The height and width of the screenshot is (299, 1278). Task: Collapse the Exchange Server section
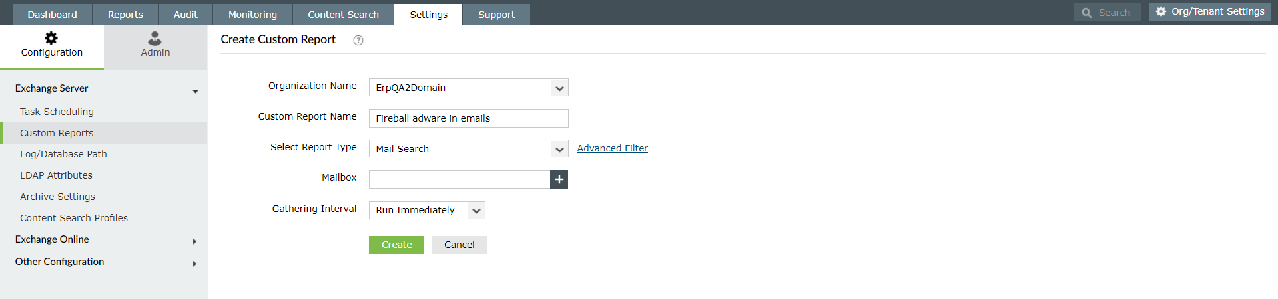pos(195,91)
